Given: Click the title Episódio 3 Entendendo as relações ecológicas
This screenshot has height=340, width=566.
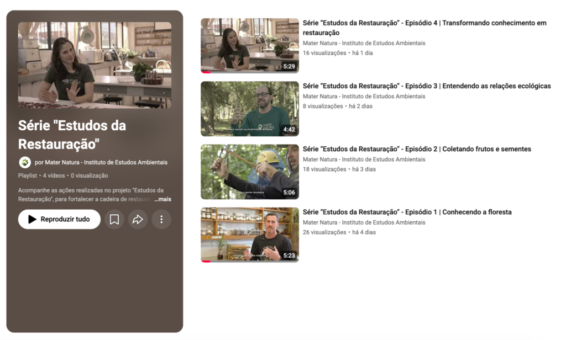Looking at the screenshot, I should coord(427,86).
